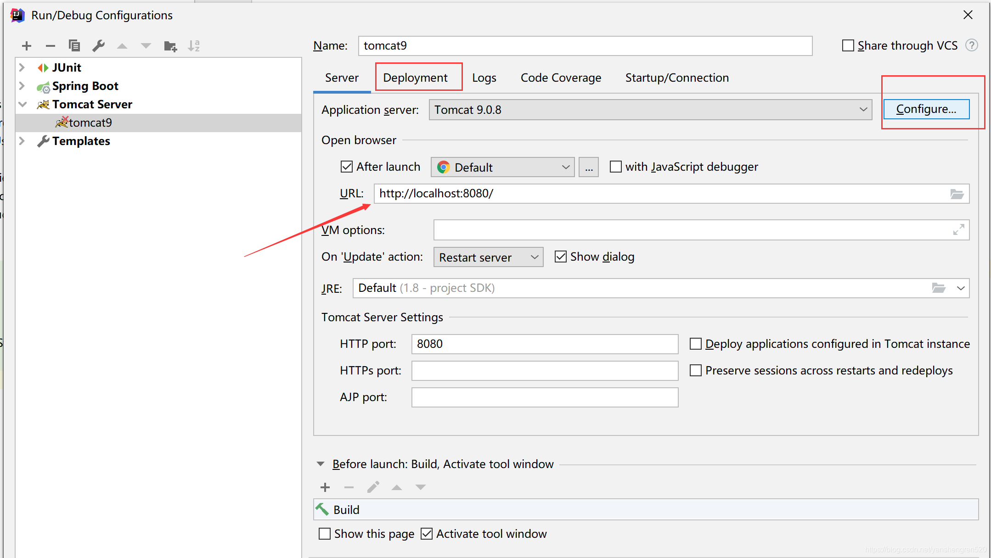Select the Build task row

click(646, 509)
